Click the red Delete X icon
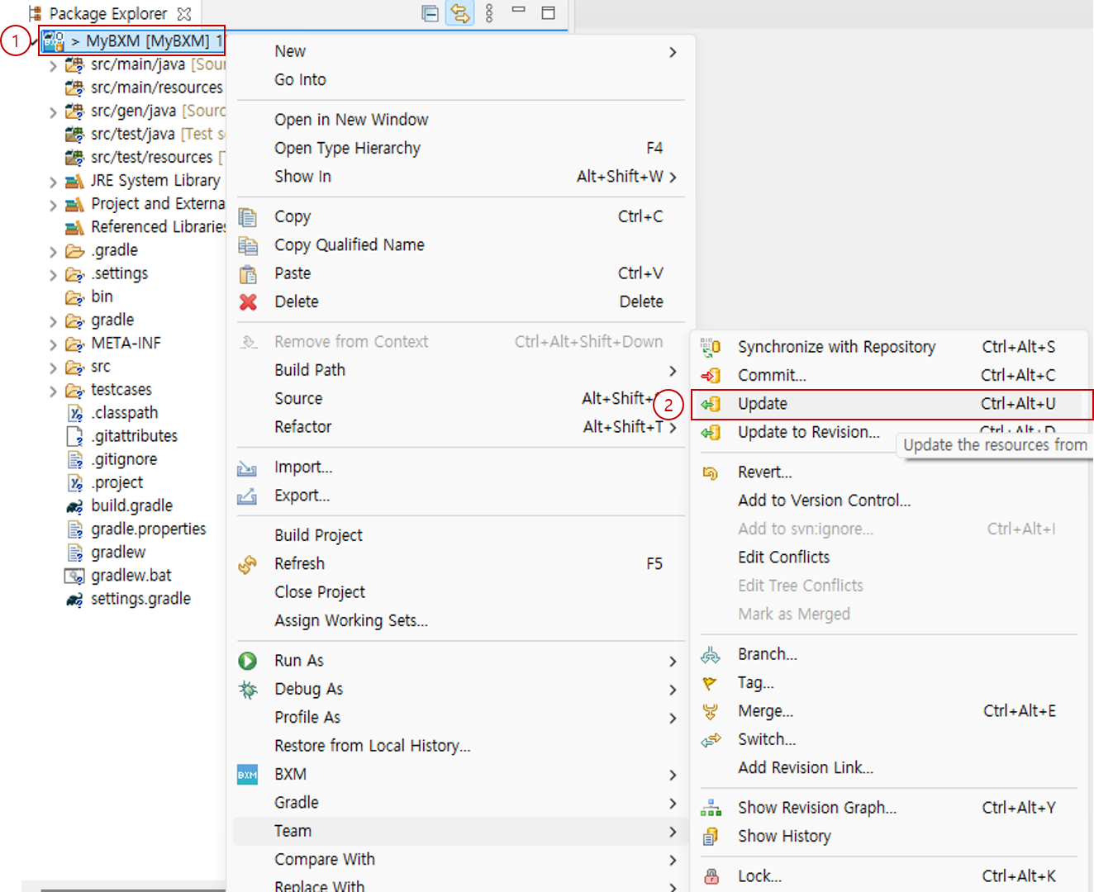The width and height of the screenshot is (1094, 892). [x=248, y=302]
